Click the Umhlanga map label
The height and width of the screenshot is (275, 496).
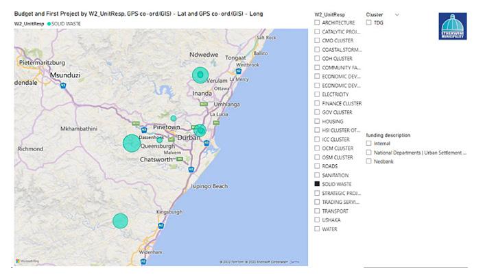[x=227, y=105]
